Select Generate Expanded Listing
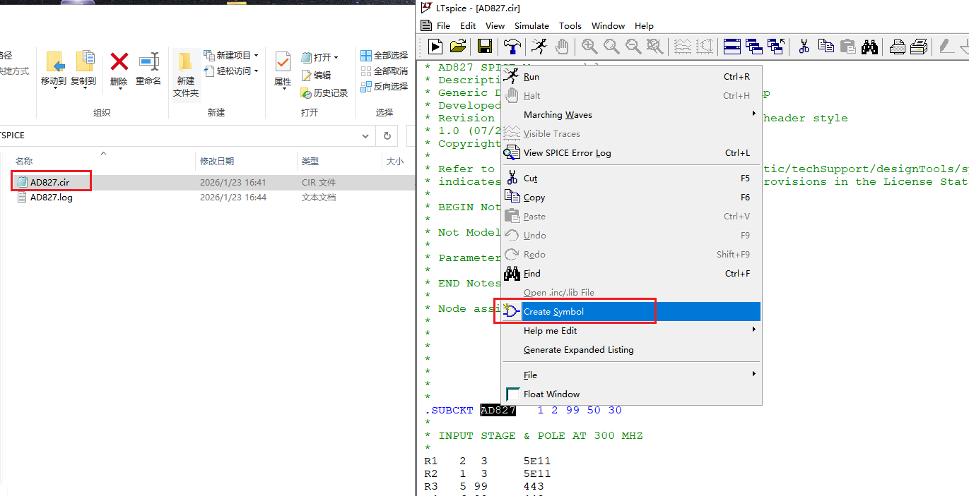 [x=631, y=349]
